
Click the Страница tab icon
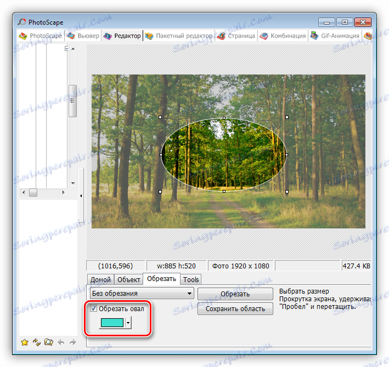221,36
